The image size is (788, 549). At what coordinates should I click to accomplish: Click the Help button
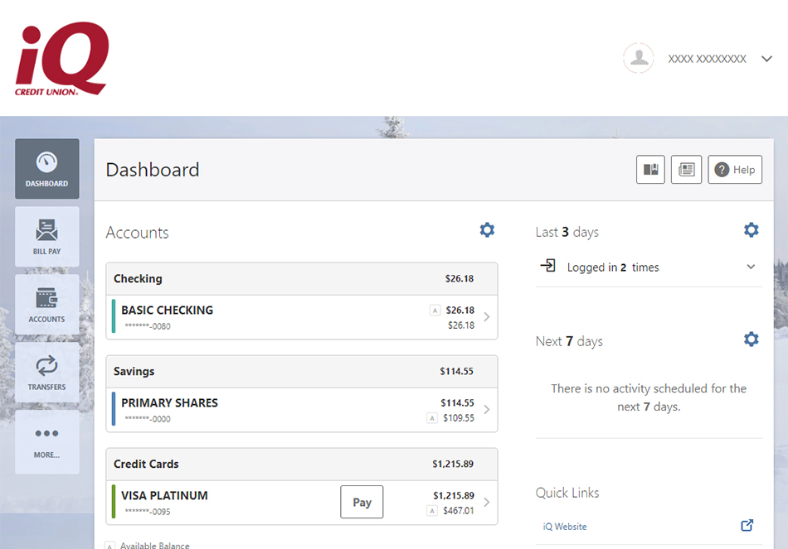[735, 170]
